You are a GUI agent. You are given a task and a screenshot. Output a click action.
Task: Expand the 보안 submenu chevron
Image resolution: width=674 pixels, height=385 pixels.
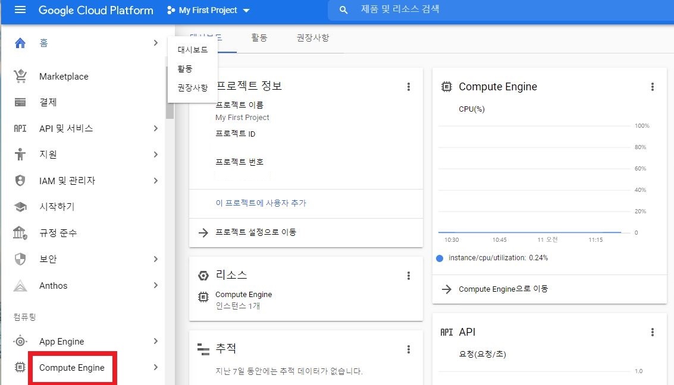point(156,259)
